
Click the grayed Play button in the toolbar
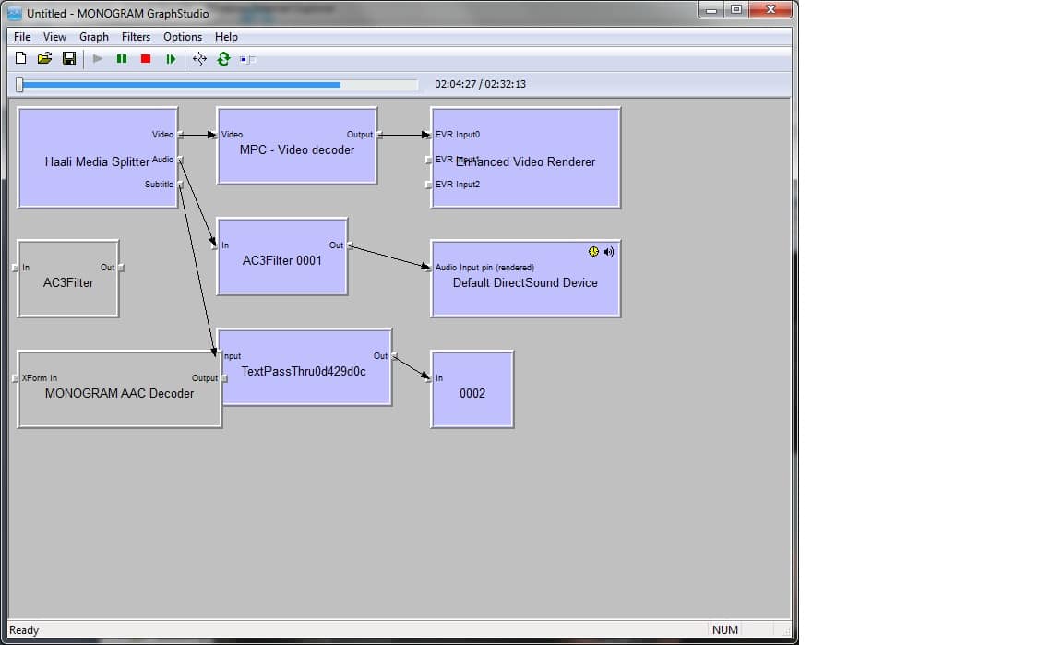(98, 59)
